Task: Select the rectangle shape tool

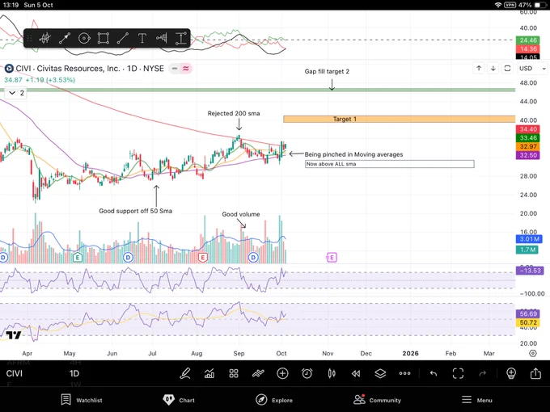Action: [104, 38]
